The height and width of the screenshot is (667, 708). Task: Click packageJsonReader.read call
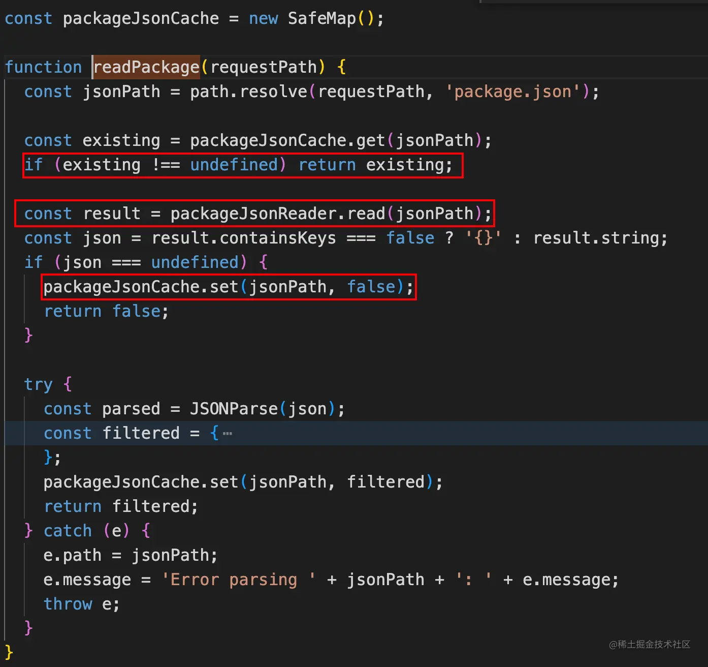[x=326, y=214]
